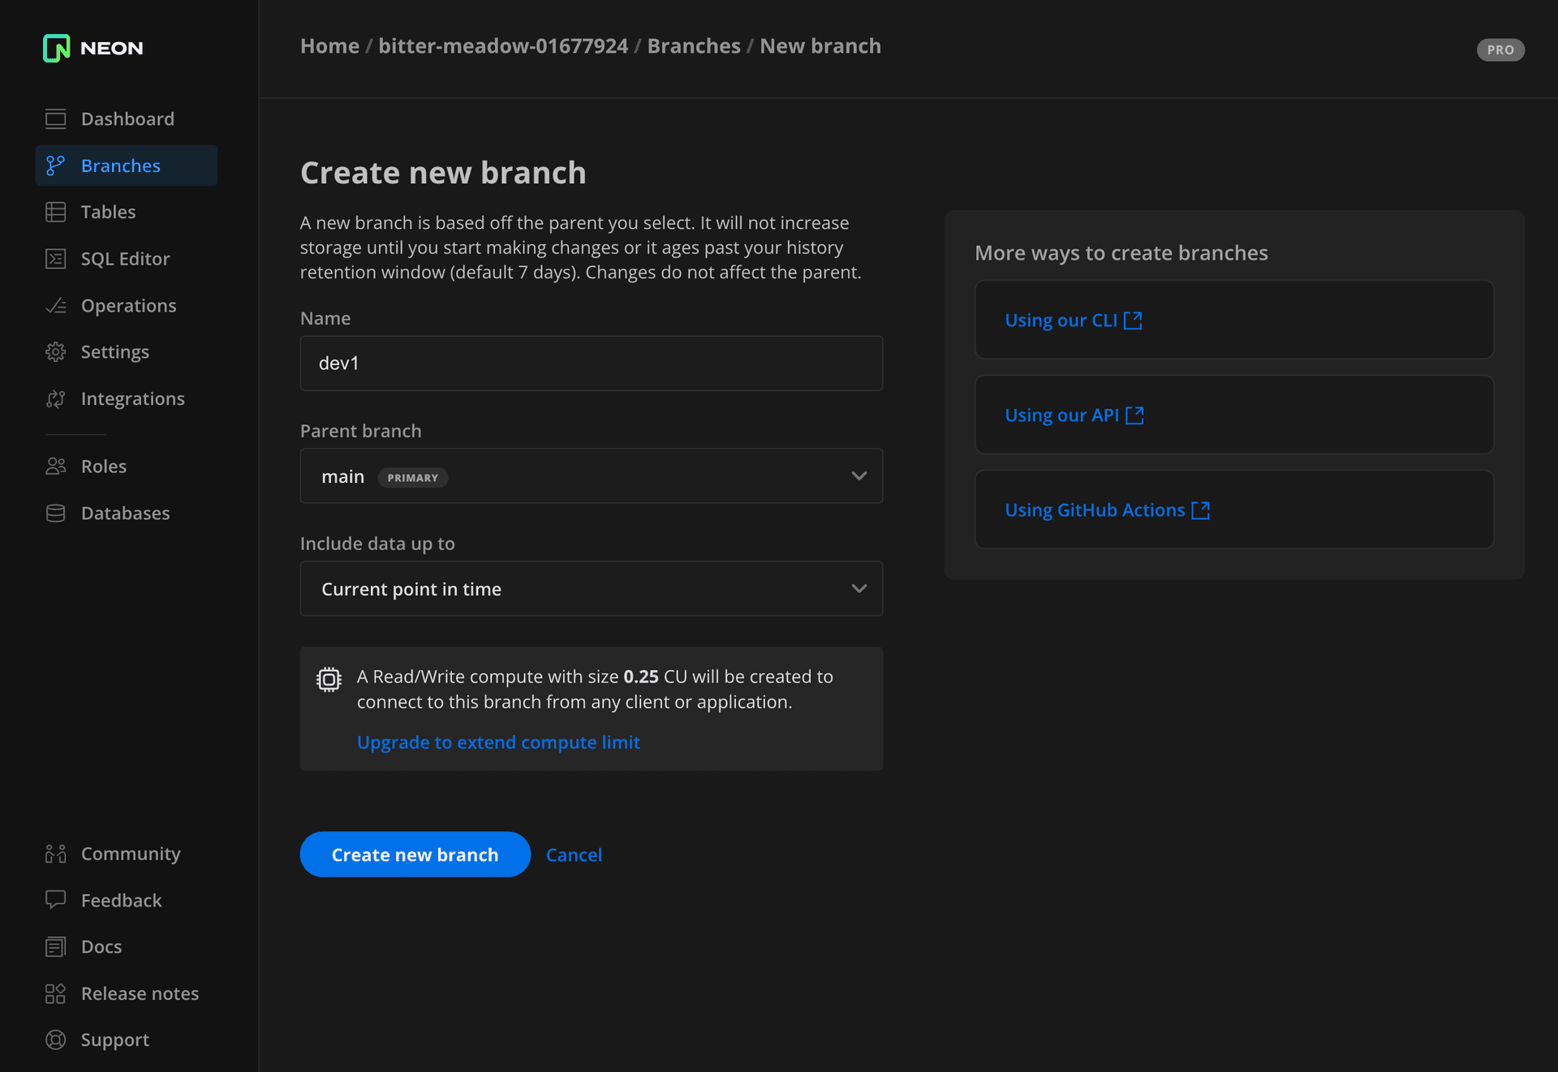Viewport: 1558px width, 1072px height.
Task: Click the Integrations icon in sidebar
Action: pos(56,398)
